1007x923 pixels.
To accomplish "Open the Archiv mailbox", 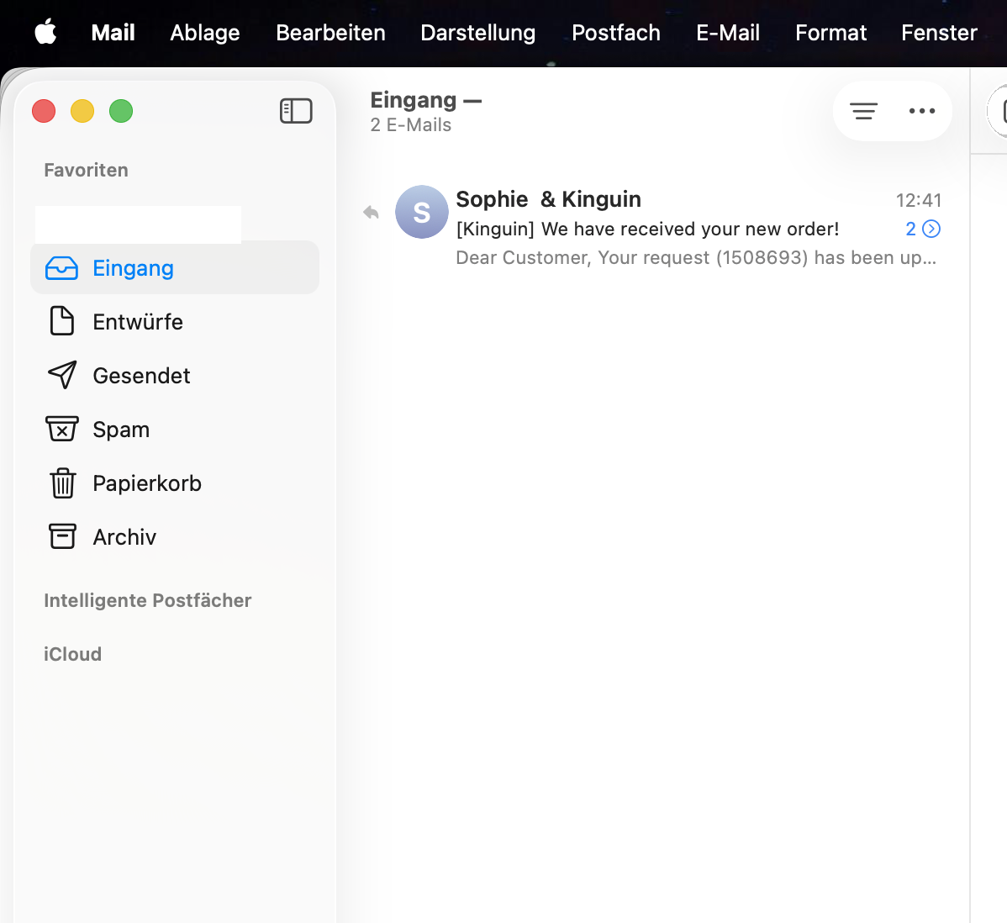I will tap(175, 537).
